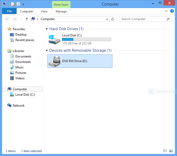177x156 pixels.
Task: Click the computer icon in address bar
Action: pos(33,19)
